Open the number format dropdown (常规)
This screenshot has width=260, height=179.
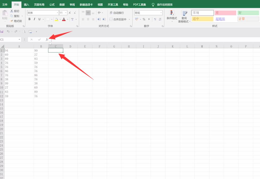click(161, 13)
